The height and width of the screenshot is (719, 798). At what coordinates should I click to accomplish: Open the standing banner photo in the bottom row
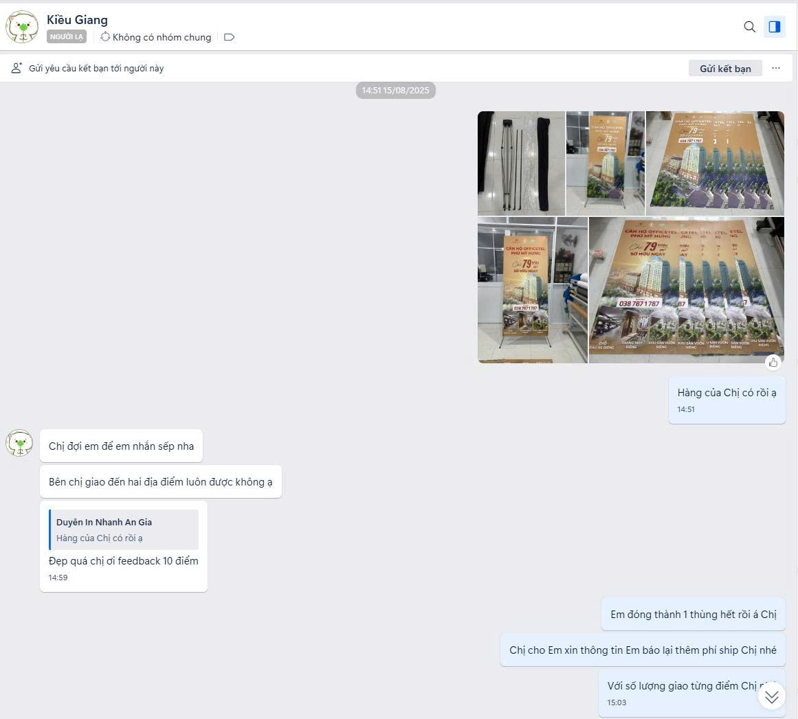click(x=532, y=290)
